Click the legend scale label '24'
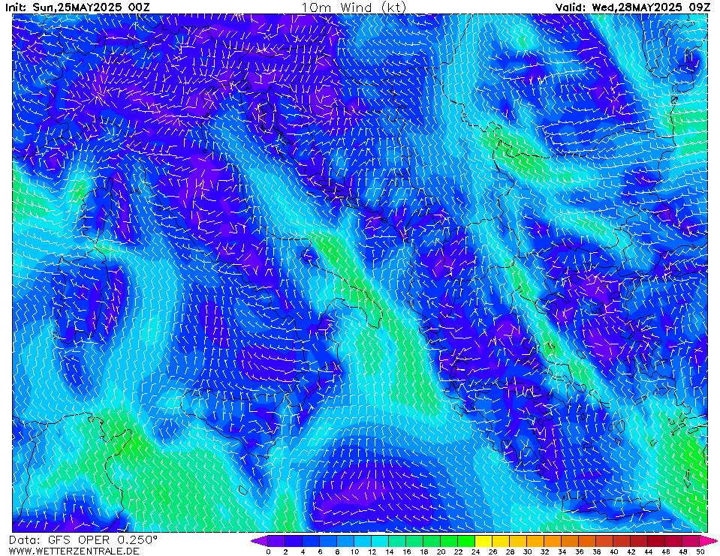The image size is (720, 556). [x=475, y=551]
